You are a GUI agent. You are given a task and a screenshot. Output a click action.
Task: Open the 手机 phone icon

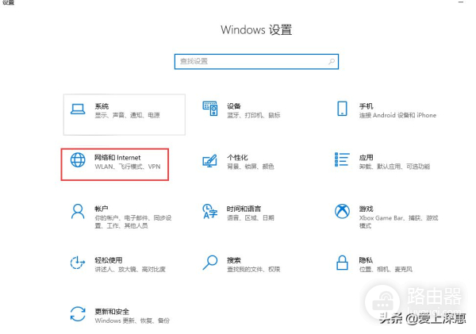tap(342, 109)
